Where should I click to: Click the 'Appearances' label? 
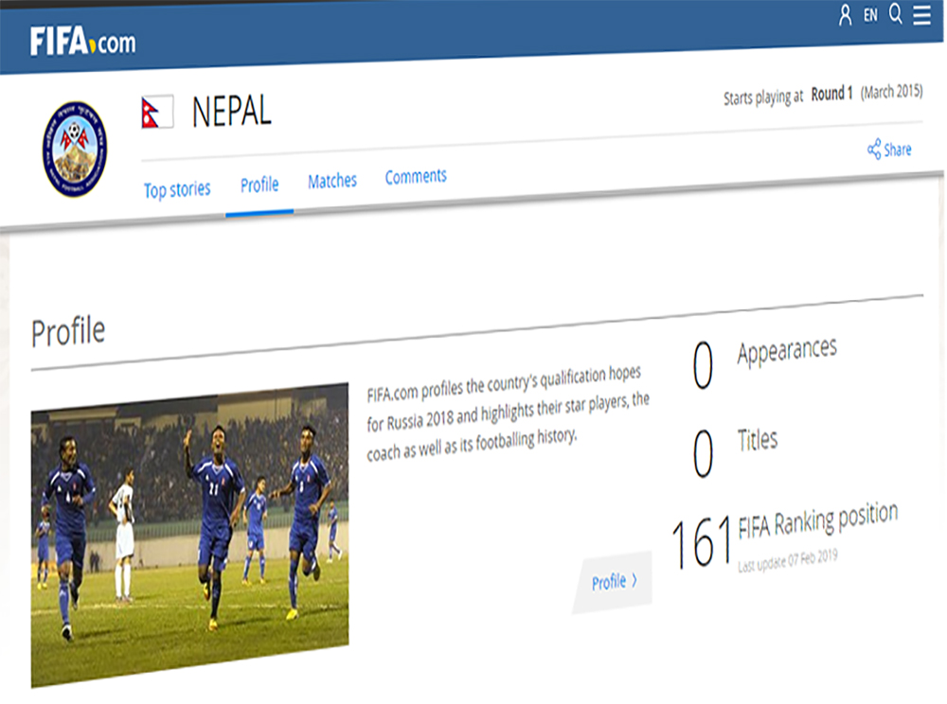787,350
